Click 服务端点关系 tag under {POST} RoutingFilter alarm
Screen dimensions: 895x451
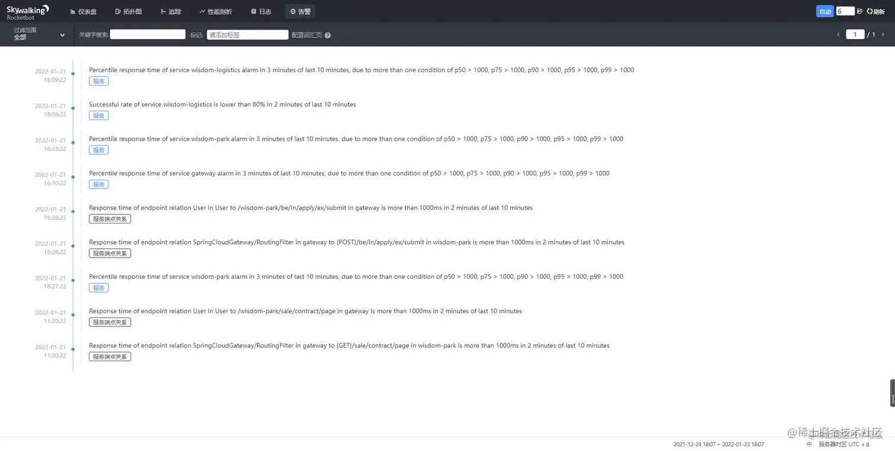pyautogui.click(x=110, y=253)
